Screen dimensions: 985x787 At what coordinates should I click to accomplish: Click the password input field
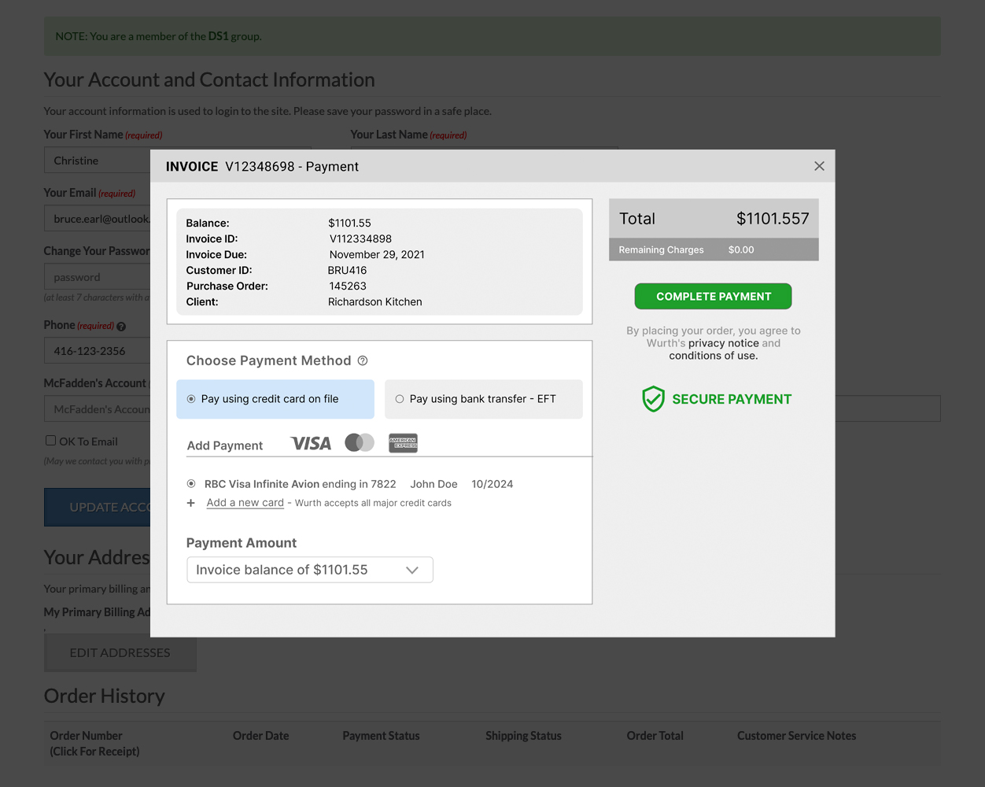[x=98, y=277]
